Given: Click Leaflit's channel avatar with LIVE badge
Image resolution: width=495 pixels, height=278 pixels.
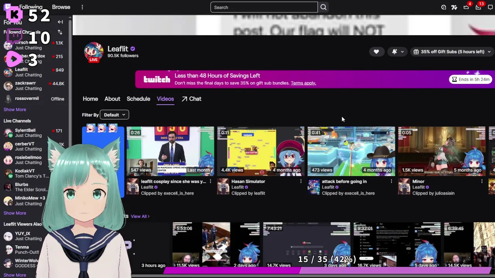Looking at the screenshot, I should [94, 52].
